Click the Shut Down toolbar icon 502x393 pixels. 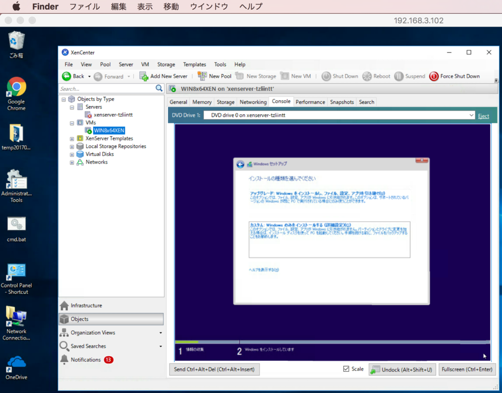pyautogui.click(x=326, y=76)
